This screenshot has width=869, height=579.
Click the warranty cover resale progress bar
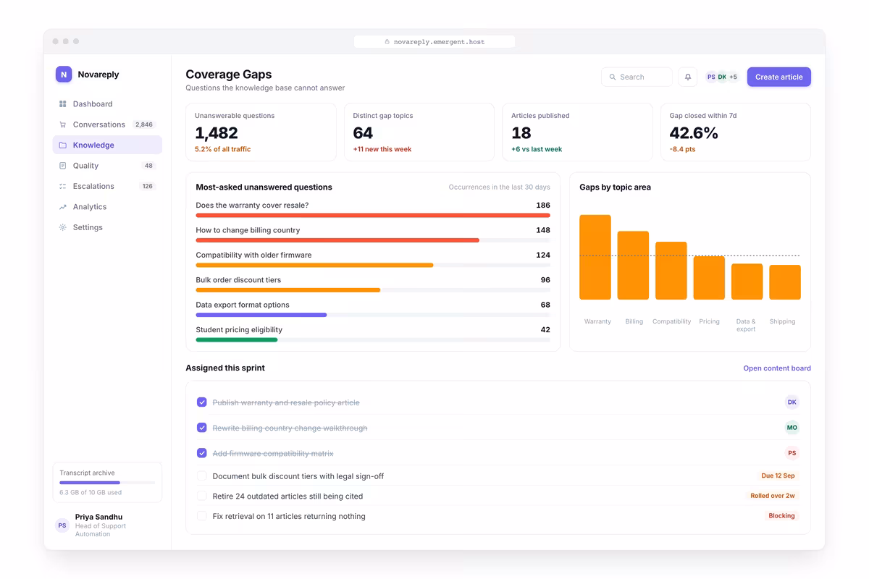373,216
